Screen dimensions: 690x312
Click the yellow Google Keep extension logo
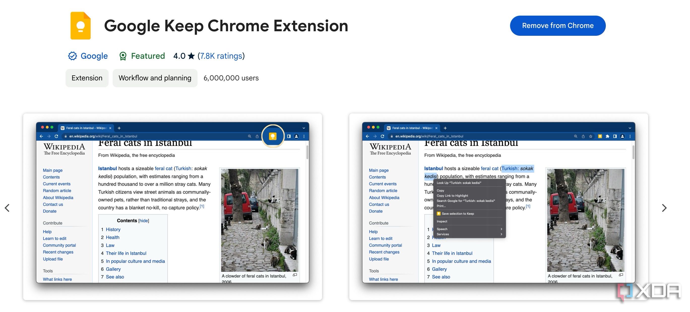pyautogui.click(x=80, y=26)
